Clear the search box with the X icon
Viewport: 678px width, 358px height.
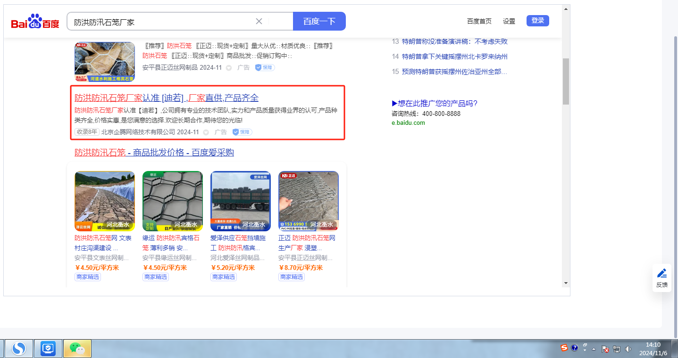point(259,21)
